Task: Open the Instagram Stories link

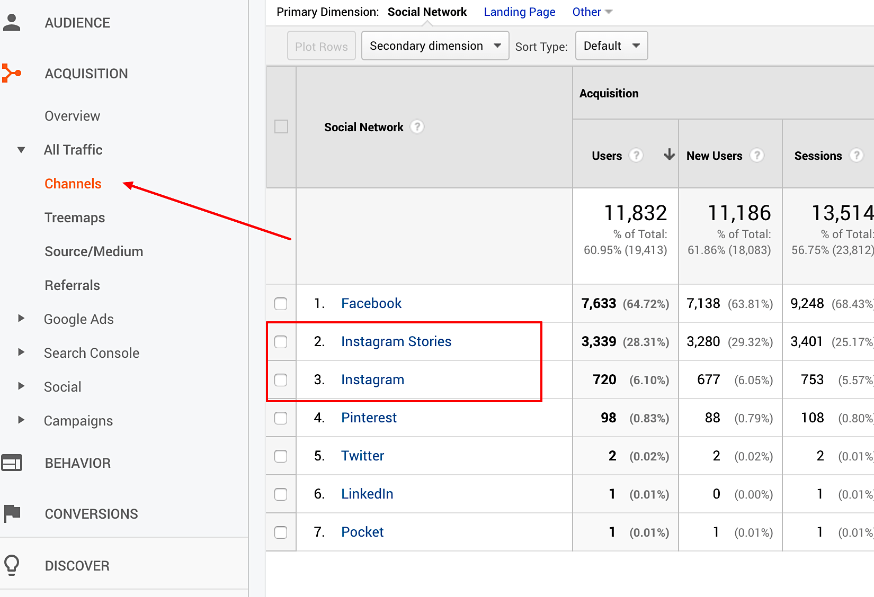Action: pyautogui.click(x=396, y=341)
